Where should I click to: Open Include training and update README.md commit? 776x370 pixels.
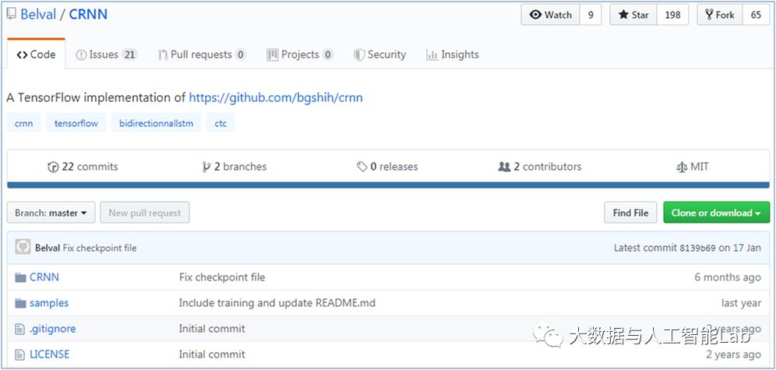coord(277,303)
